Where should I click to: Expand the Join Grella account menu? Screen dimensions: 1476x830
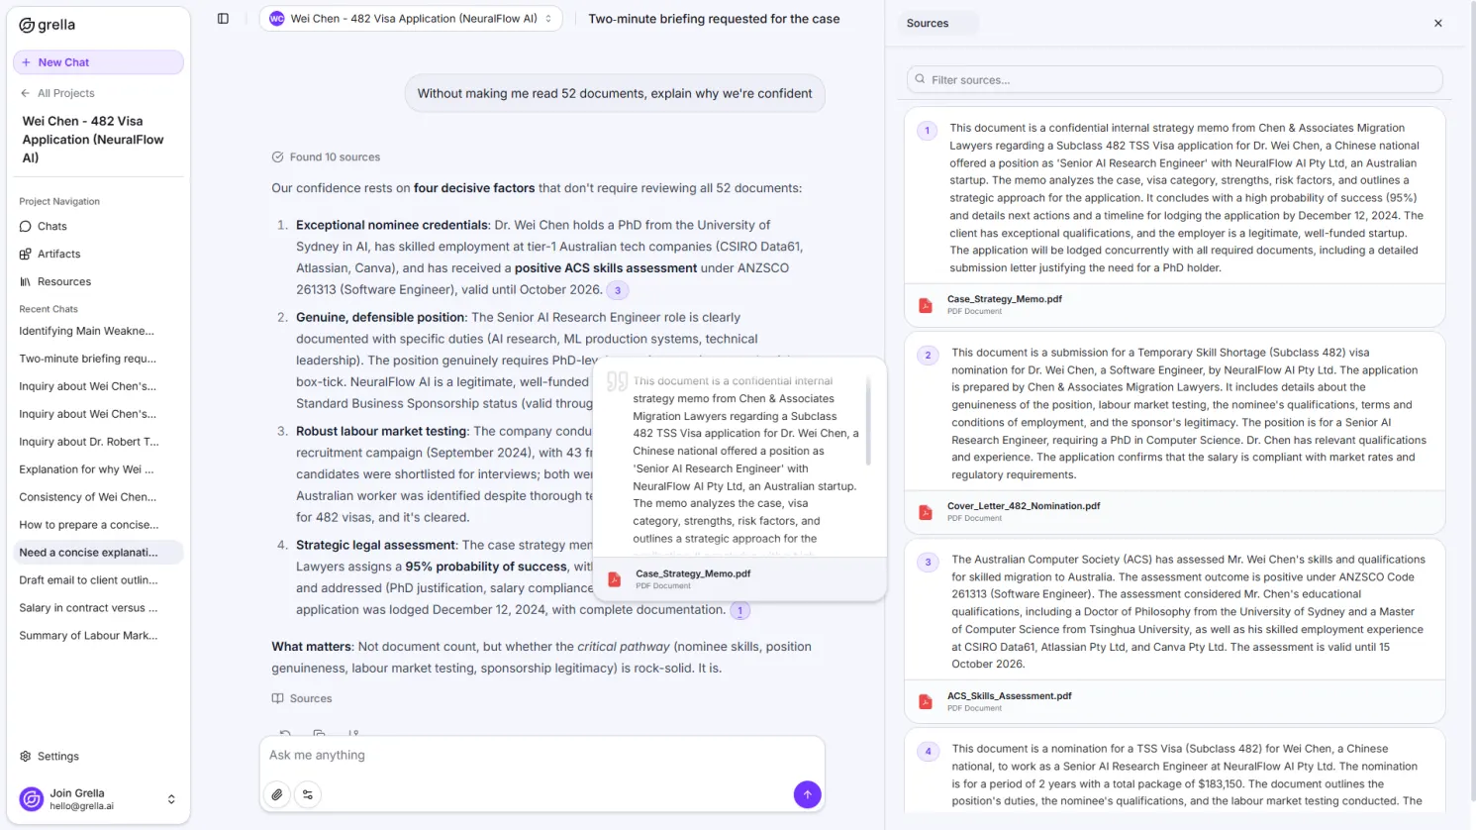click(x=170, y=799)
